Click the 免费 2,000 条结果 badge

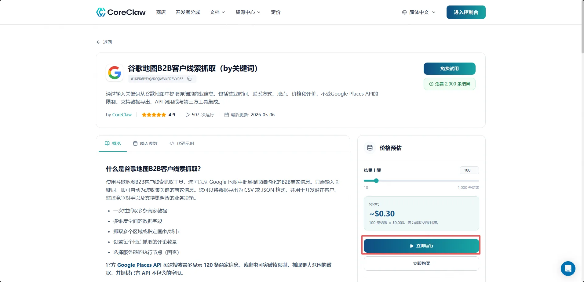point(450,84)
